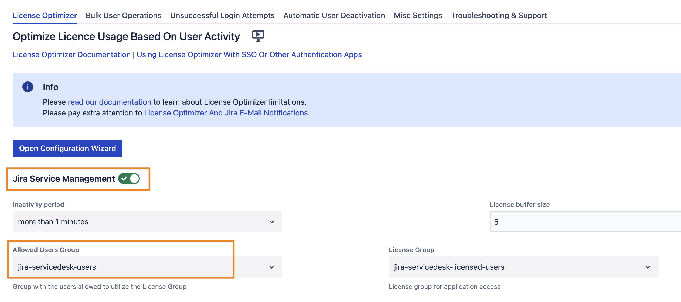681x302 pixels.
Task: Switch to the Bulk User Operations tab
Action: (x=124, y=15)
